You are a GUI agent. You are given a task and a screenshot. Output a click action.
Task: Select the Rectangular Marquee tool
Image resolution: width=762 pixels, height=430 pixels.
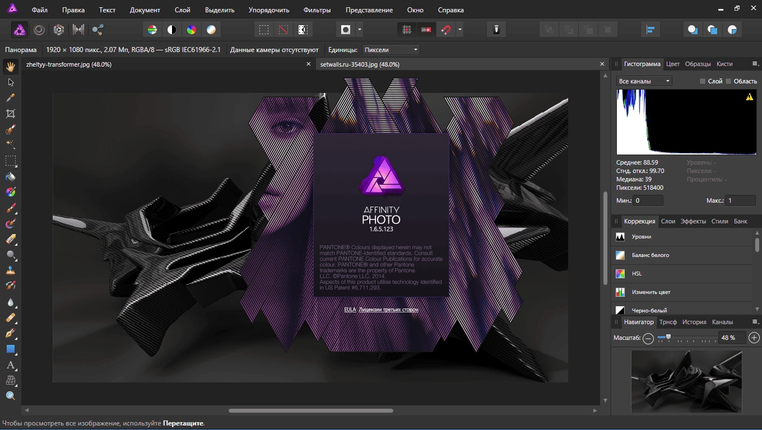(11, 161)
